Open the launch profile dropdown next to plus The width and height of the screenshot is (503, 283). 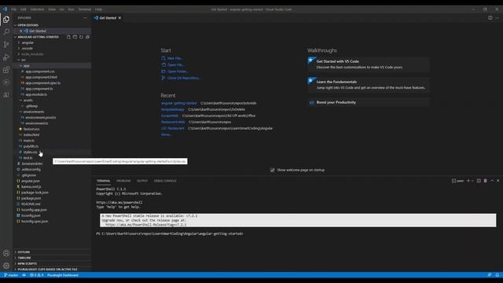(472, 181)
